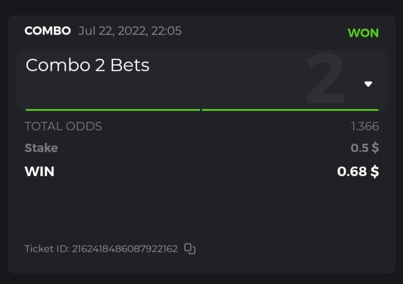Click the 1.366 total odds value
Viewport: 403px width, 284px height.
365,126
